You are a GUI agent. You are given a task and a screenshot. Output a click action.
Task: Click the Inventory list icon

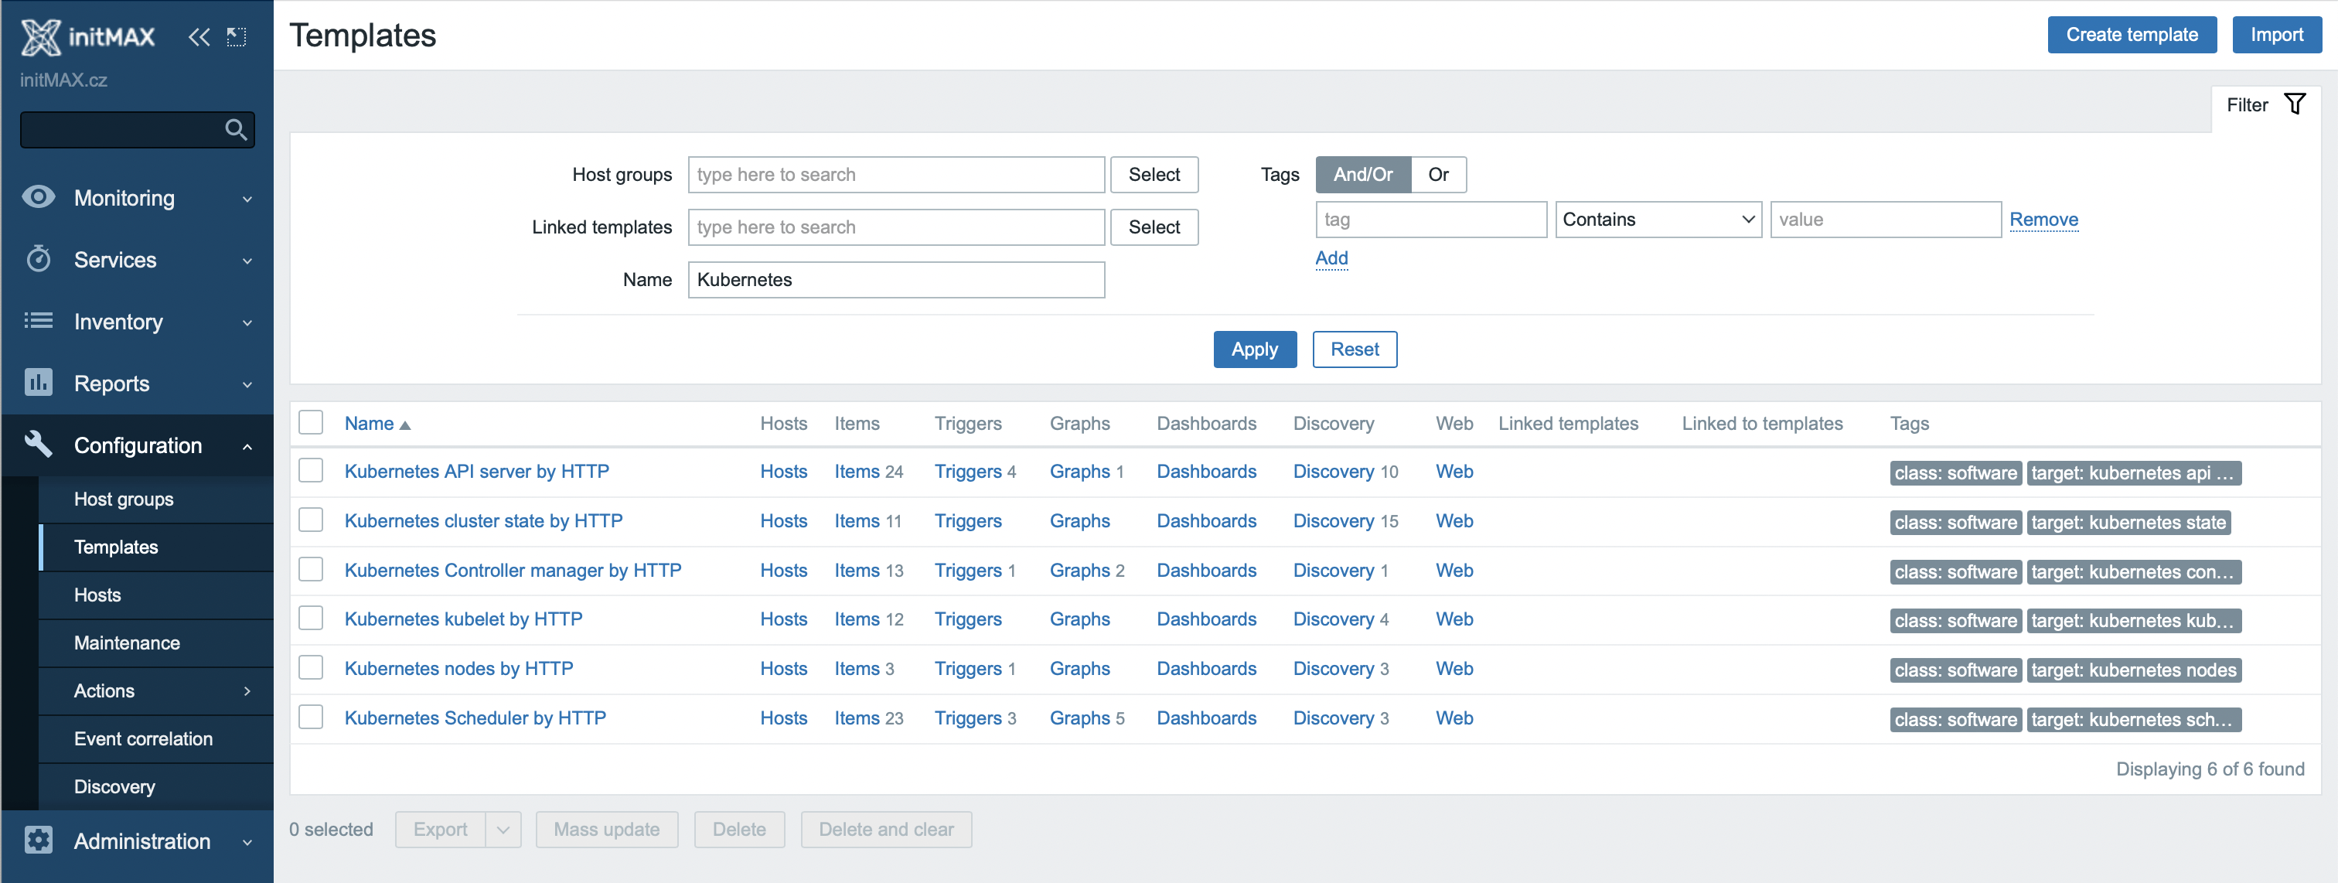[x=38, y=320]
